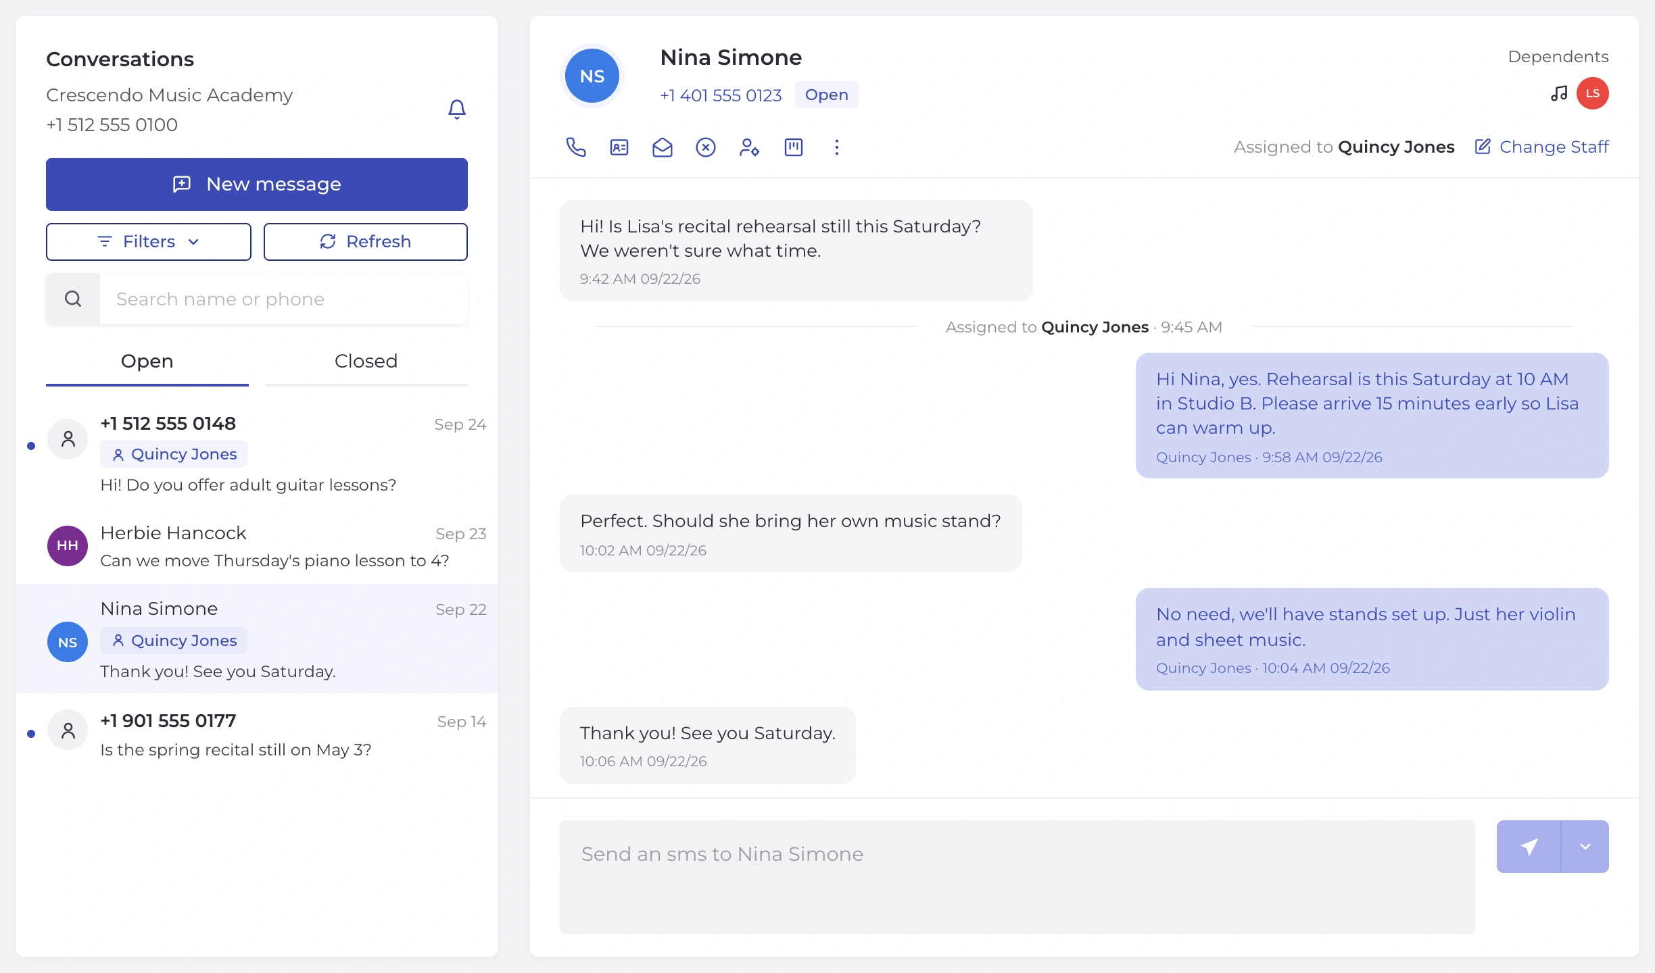Click the Open status badge in header

[x=827, y=95]
